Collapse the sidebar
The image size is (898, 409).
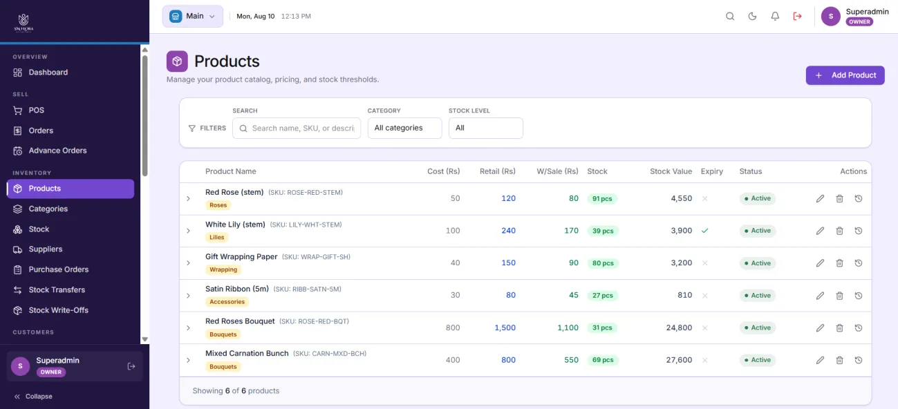click(33, 397)
